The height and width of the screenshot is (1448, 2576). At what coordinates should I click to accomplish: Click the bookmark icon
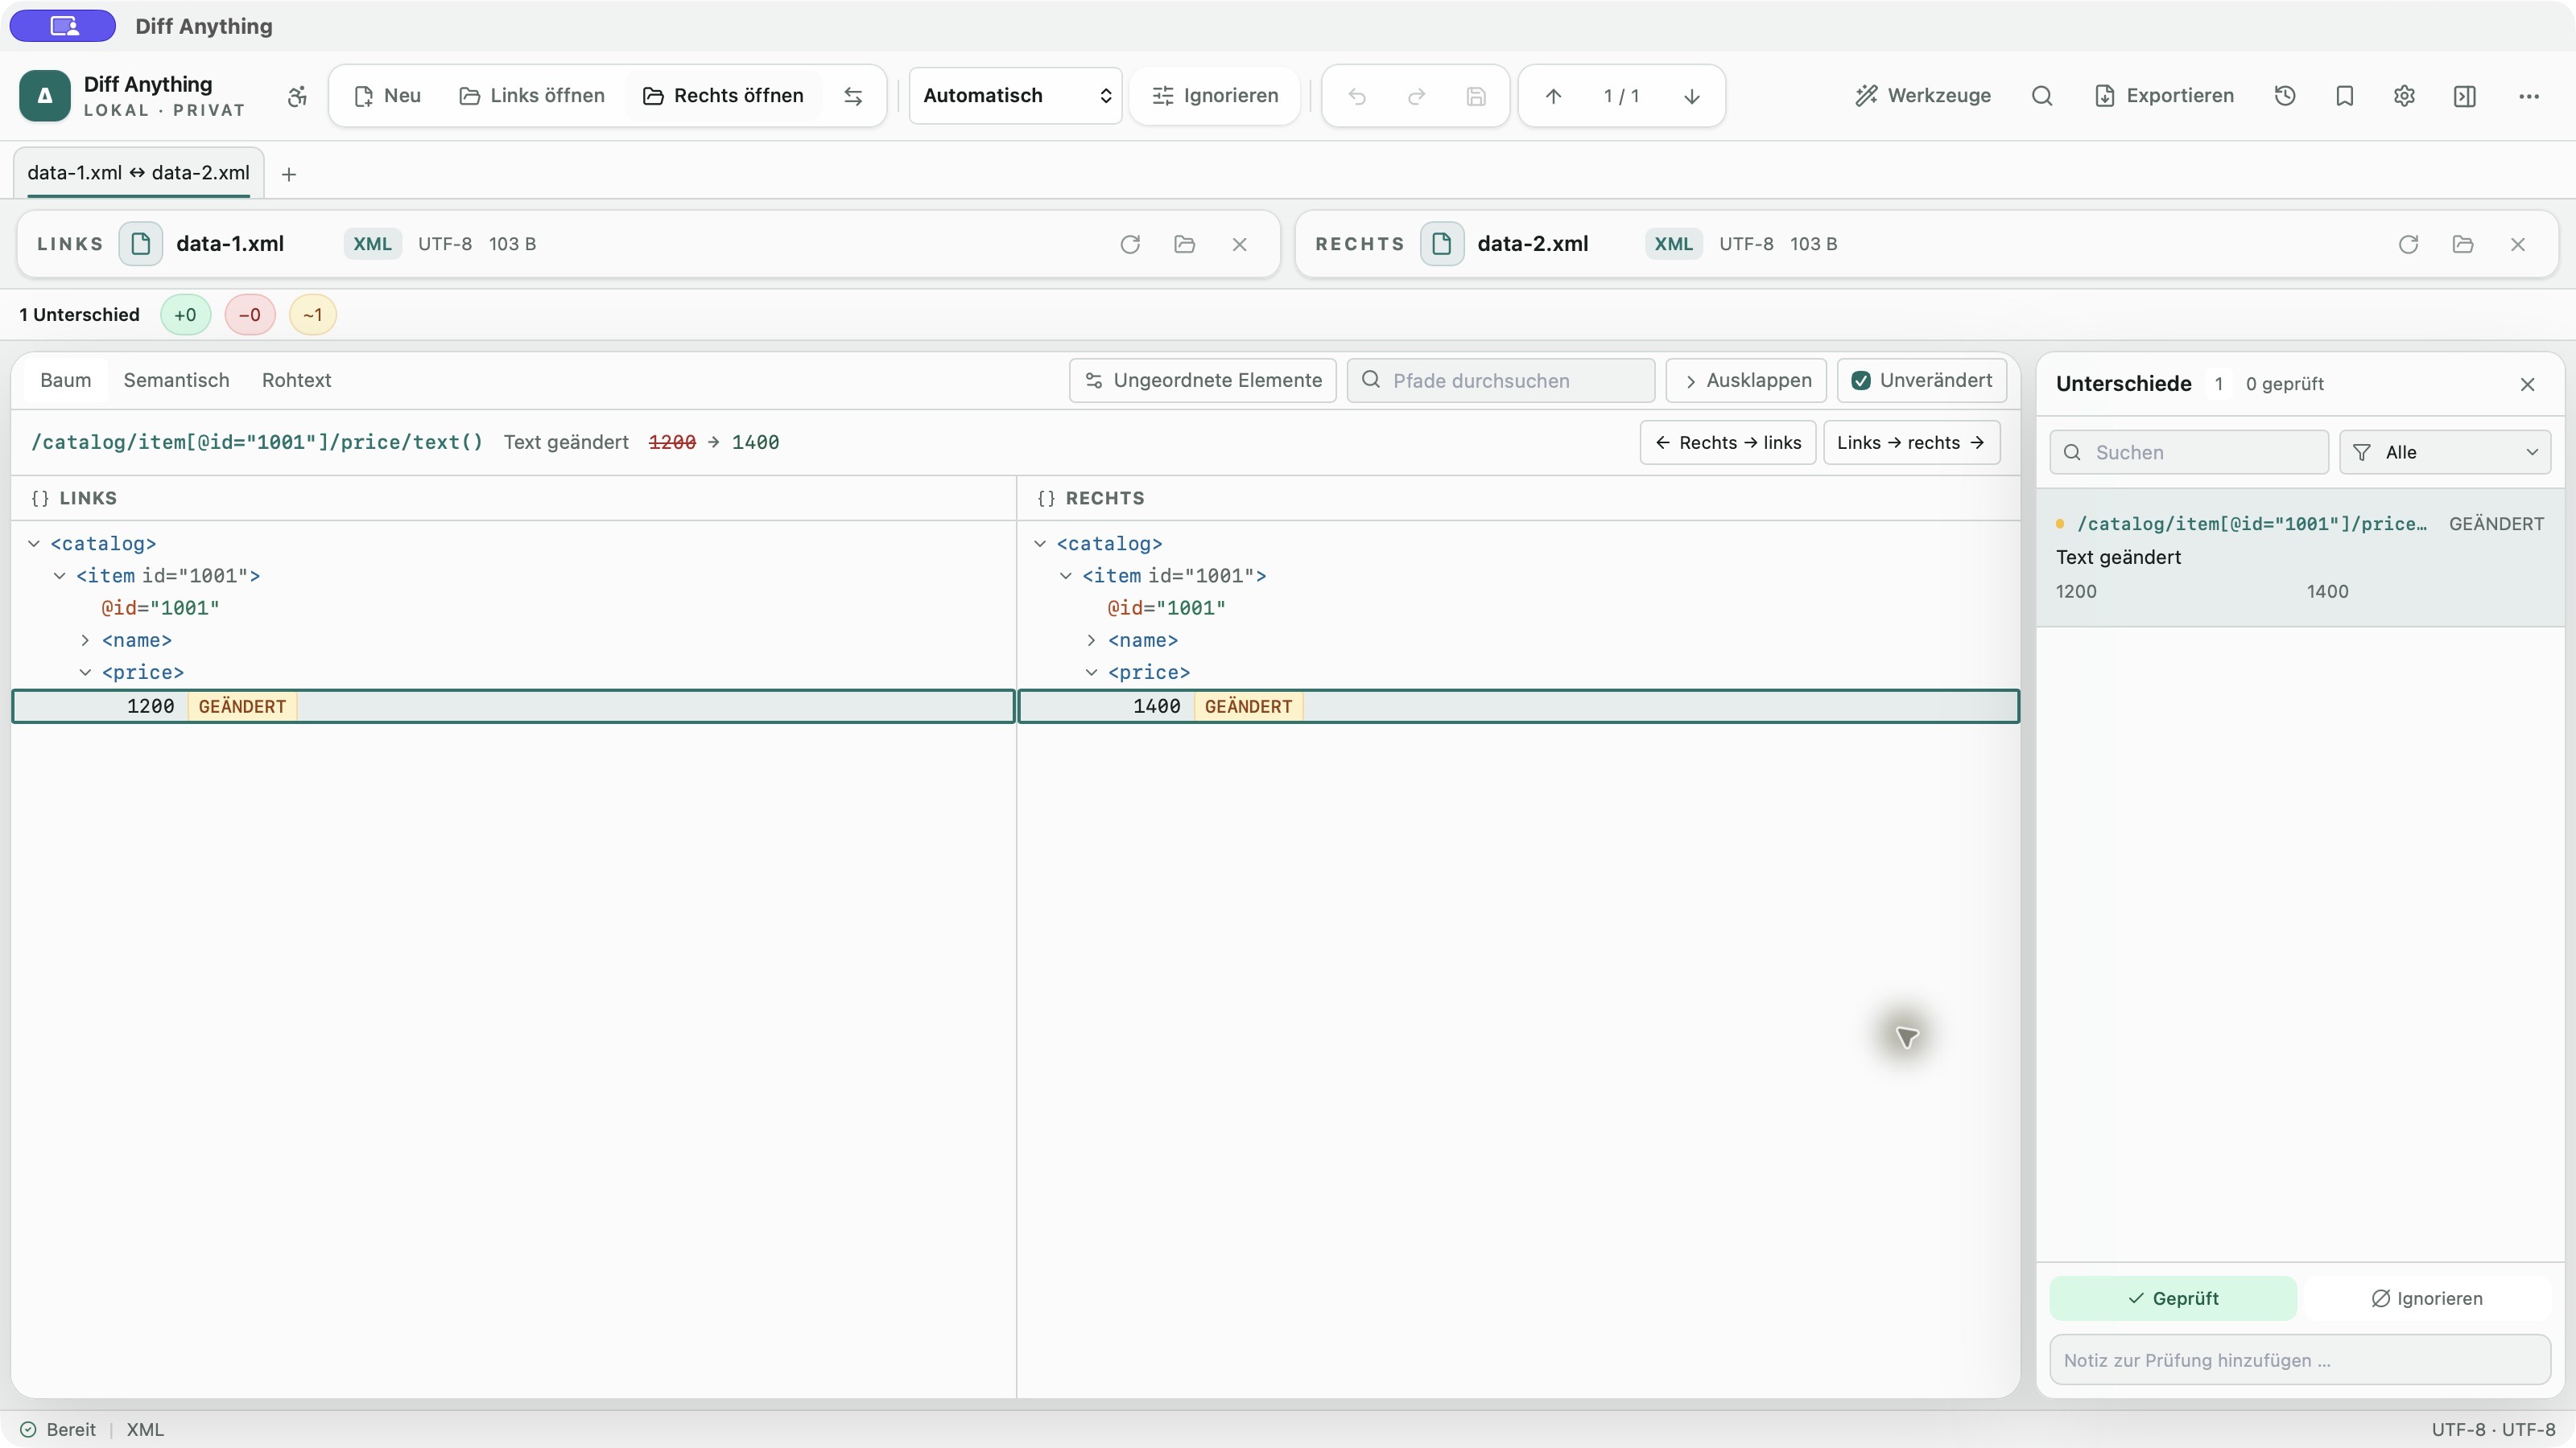pyautogui.click(x=2345, y=96)
